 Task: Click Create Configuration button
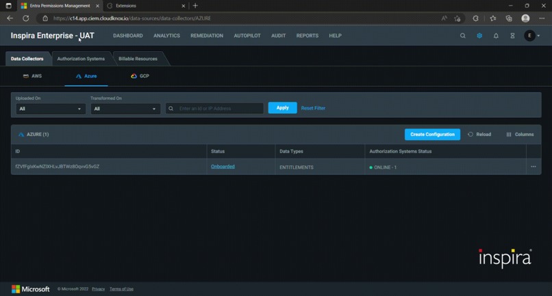coord(432,134)
